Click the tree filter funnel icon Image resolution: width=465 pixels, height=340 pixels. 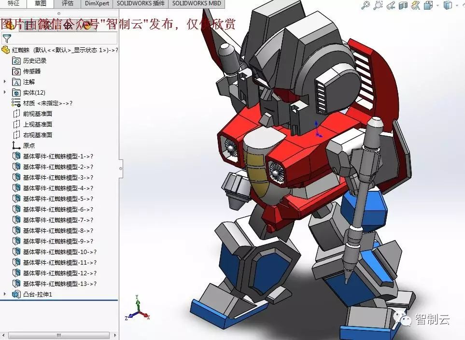coord(7,38)
